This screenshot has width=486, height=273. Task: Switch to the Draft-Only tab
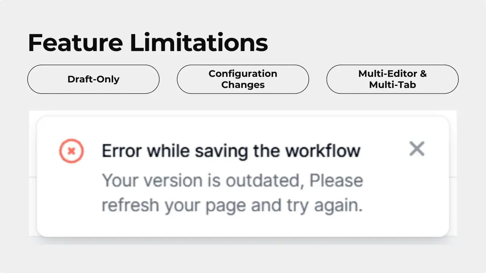[x=93, y=79]
